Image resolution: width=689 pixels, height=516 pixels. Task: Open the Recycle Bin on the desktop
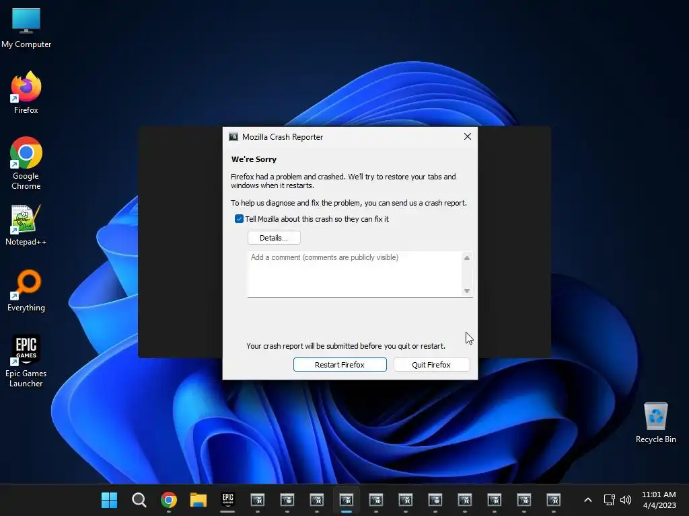pyautogui.click(x=655, y=422)
